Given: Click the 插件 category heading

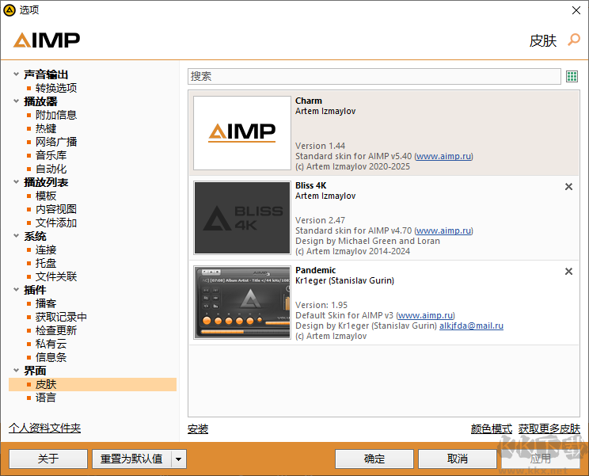Looking at the screenshot, I should 36,290.
